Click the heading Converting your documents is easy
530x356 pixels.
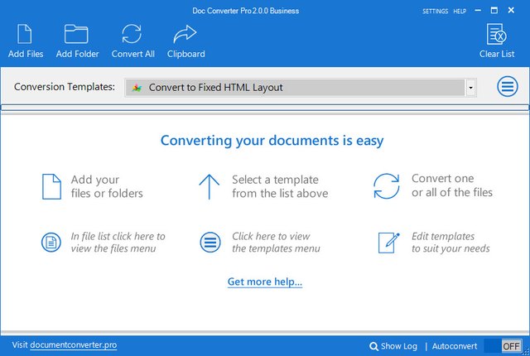[x=272, y=141]
